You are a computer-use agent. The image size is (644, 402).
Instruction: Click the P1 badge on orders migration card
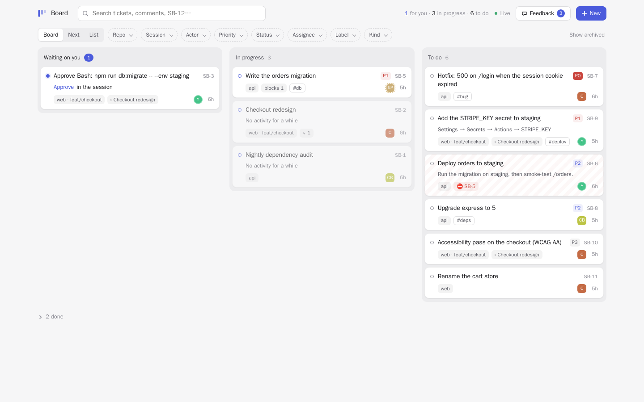(x=386, y=76)
